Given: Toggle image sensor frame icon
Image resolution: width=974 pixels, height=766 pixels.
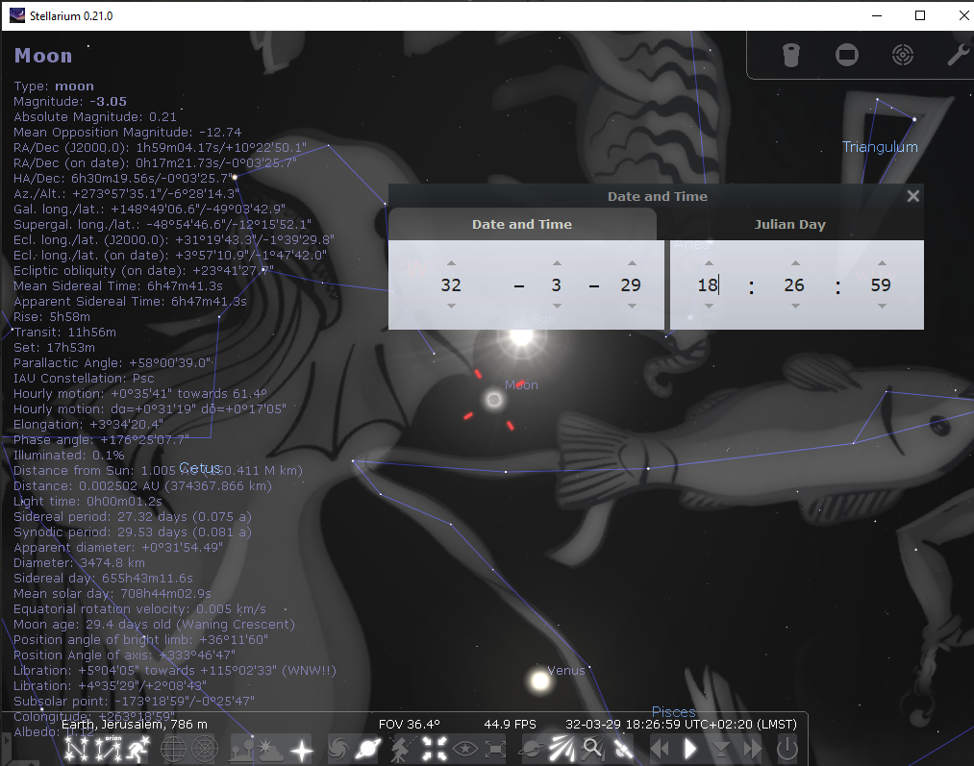Looking at the screenshot, I should click(x=846, y=56).
